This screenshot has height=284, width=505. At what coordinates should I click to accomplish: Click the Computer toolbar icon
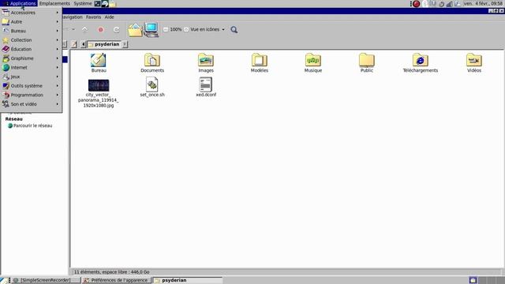151,30
